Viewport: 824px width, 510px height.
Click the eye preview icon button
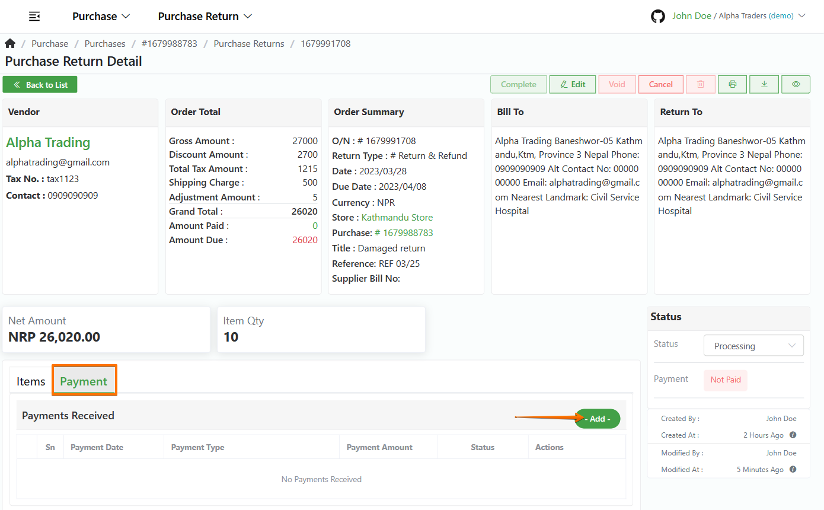[796, 84]
